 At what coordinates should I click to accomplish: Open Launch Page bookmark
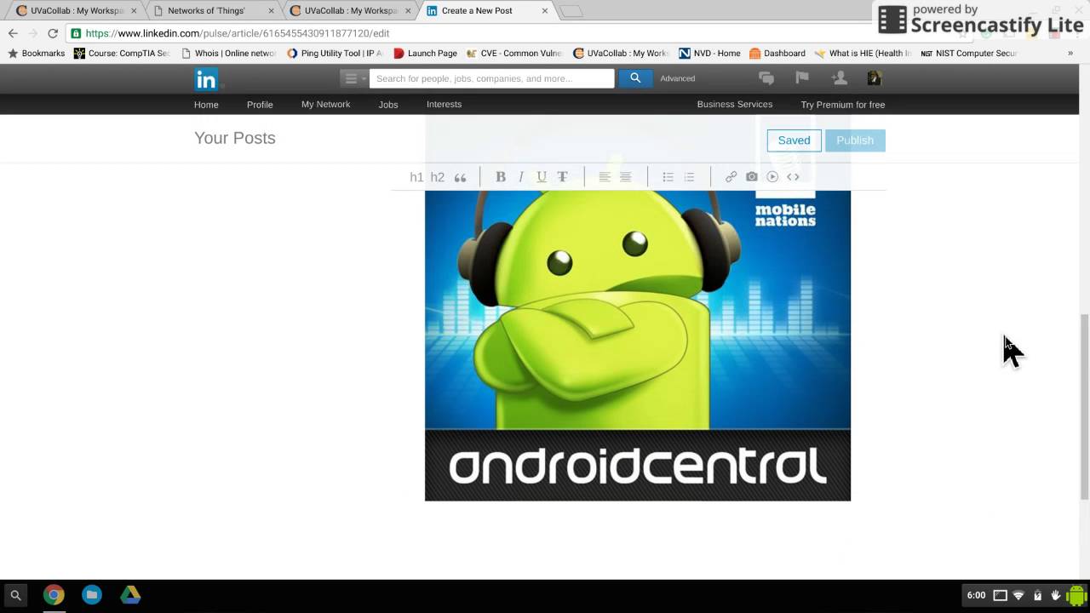point(425,53)
